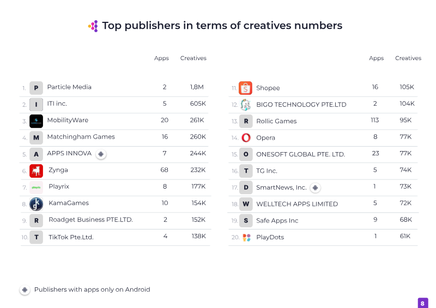Viewport: 436px width, 308px height.
Task: Click the purple page number 8 badge
Action: click(x=423, y=303)
